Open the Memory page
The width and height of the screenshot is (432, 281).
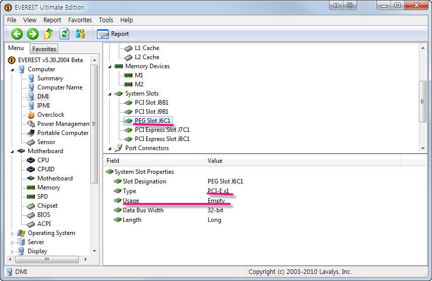coord(49,188)
